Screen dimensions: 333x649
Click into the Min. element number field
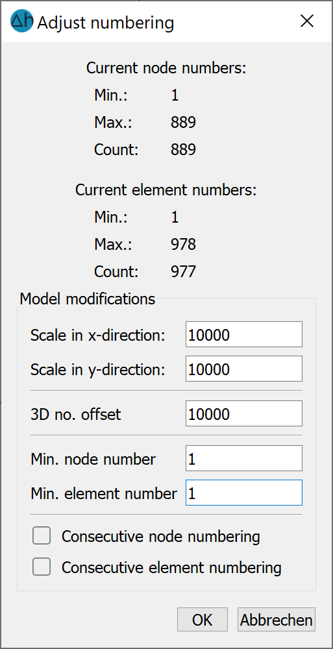pyautogui.click(x=244, y=493)
